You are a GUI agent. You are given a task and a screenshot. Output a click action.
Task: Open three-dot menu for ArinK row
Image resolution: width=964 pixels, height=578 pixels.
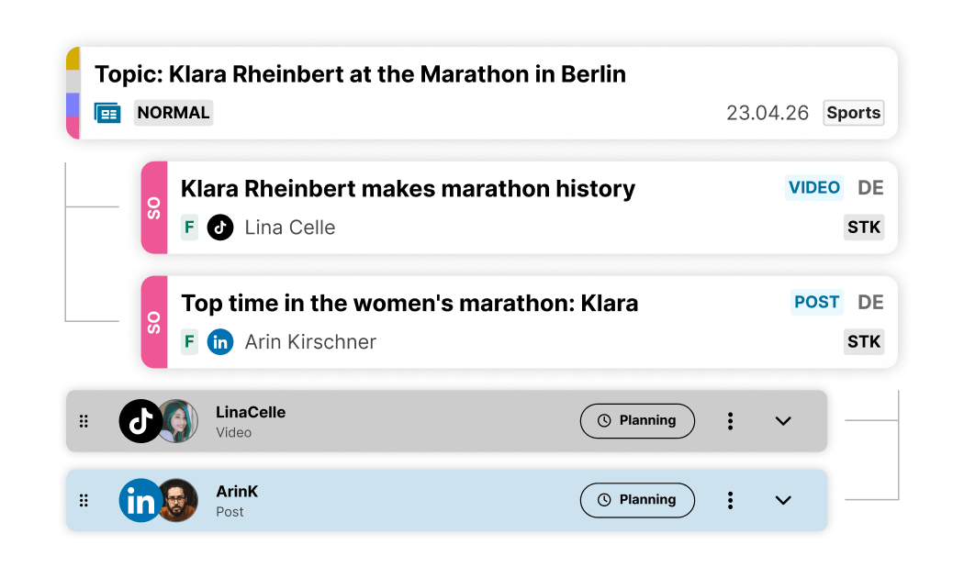point(730,501)
